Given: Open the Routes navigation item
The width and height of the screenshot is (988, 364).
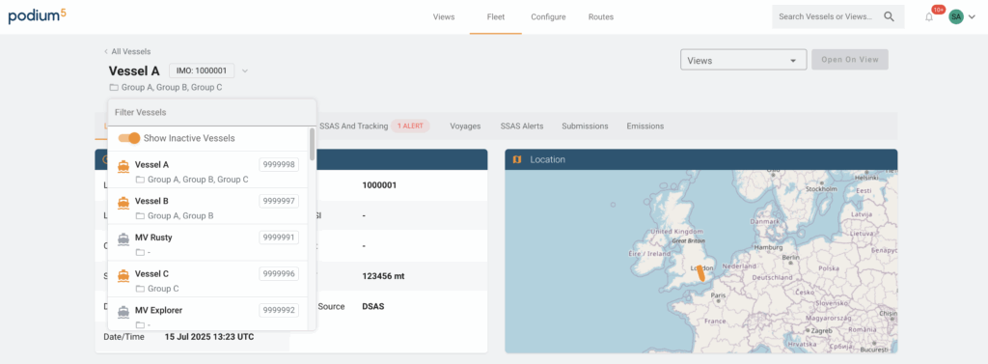Looking at the screenshot, I should (x=601, y=17).
